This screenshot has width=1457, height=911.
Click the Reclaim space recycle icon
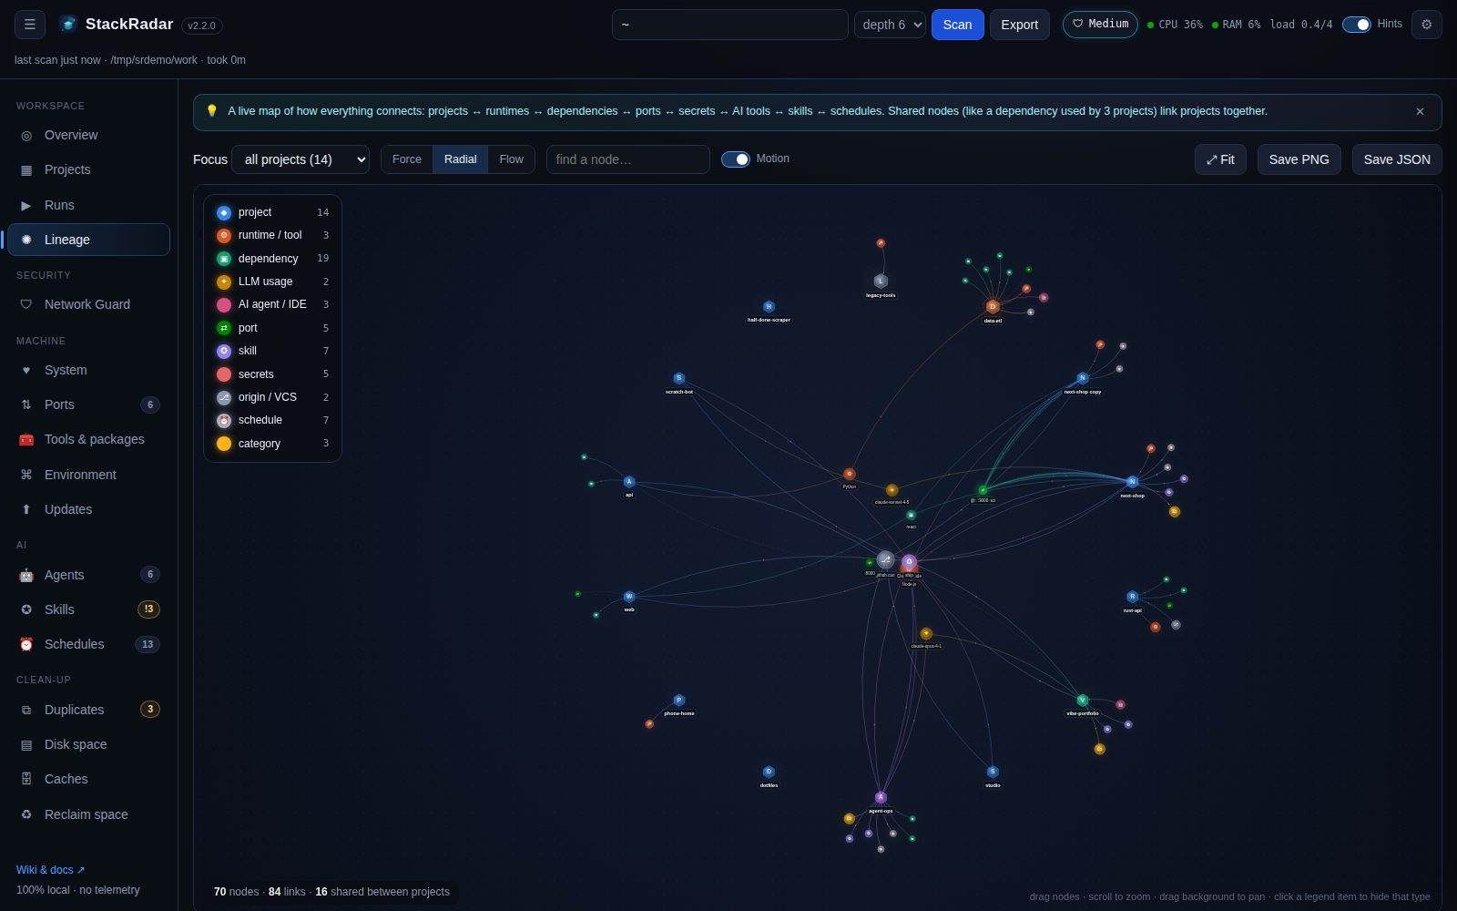[26, 814]
